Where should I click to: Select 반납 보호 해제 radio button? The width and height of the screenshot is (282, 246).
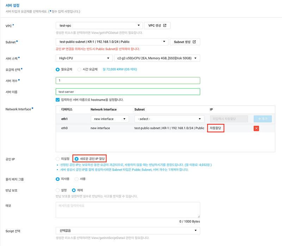point(74,190)
